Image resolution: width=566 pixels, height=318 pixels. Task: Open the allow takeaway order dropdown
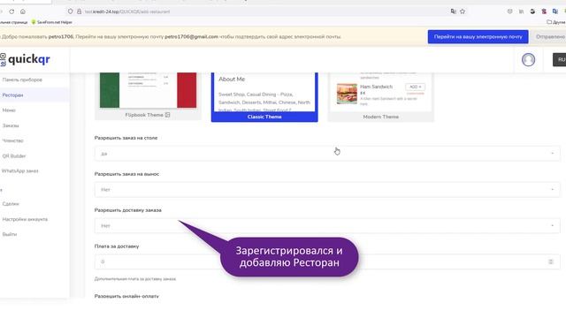327,190
